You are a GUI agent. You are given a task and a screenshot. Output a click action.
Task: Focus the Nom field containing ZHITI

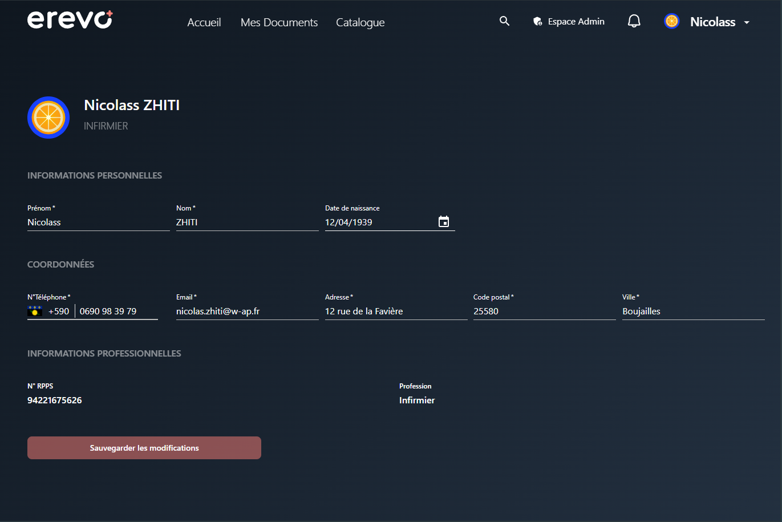pyautogui.click(x=248, y=222)
